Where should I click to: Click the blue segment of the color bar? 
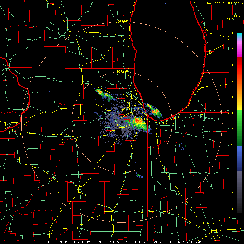point(239,158)
